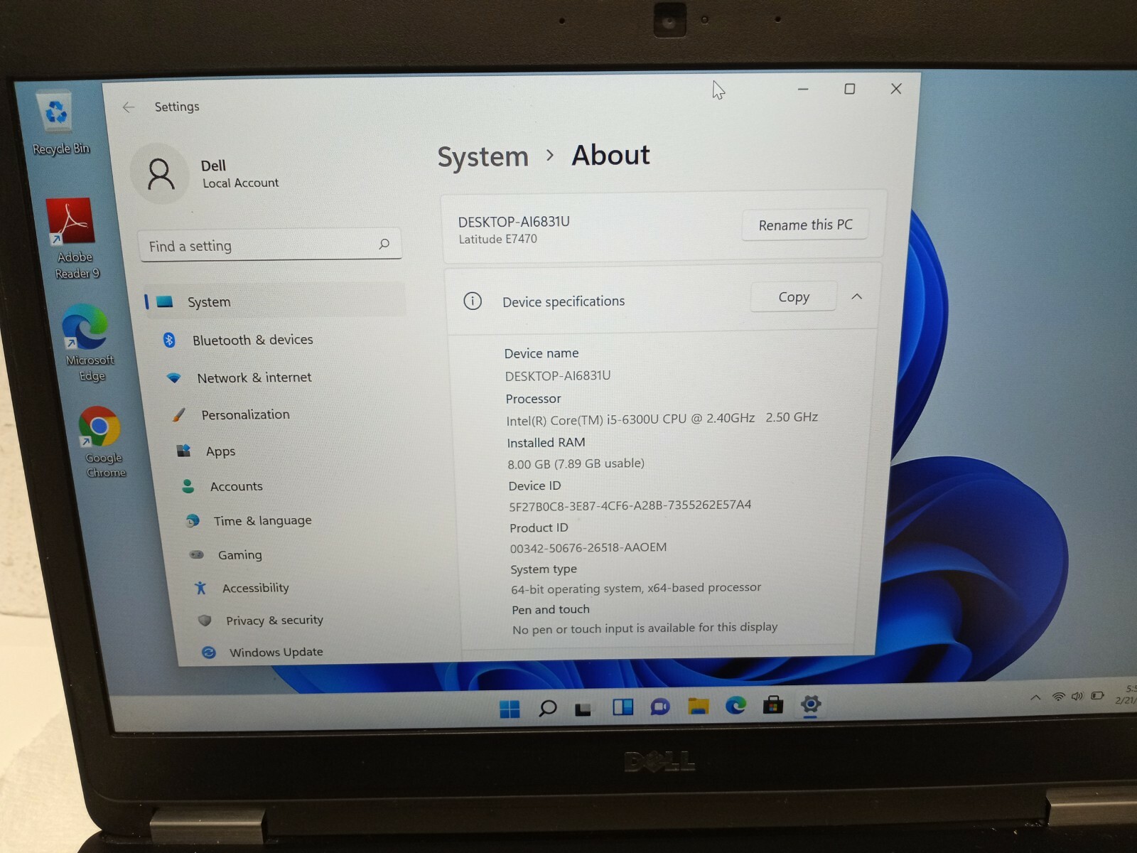1137x853 pixels.
Task: Click the search magnifier in Find a setting
Action: (x=384, y=244)
